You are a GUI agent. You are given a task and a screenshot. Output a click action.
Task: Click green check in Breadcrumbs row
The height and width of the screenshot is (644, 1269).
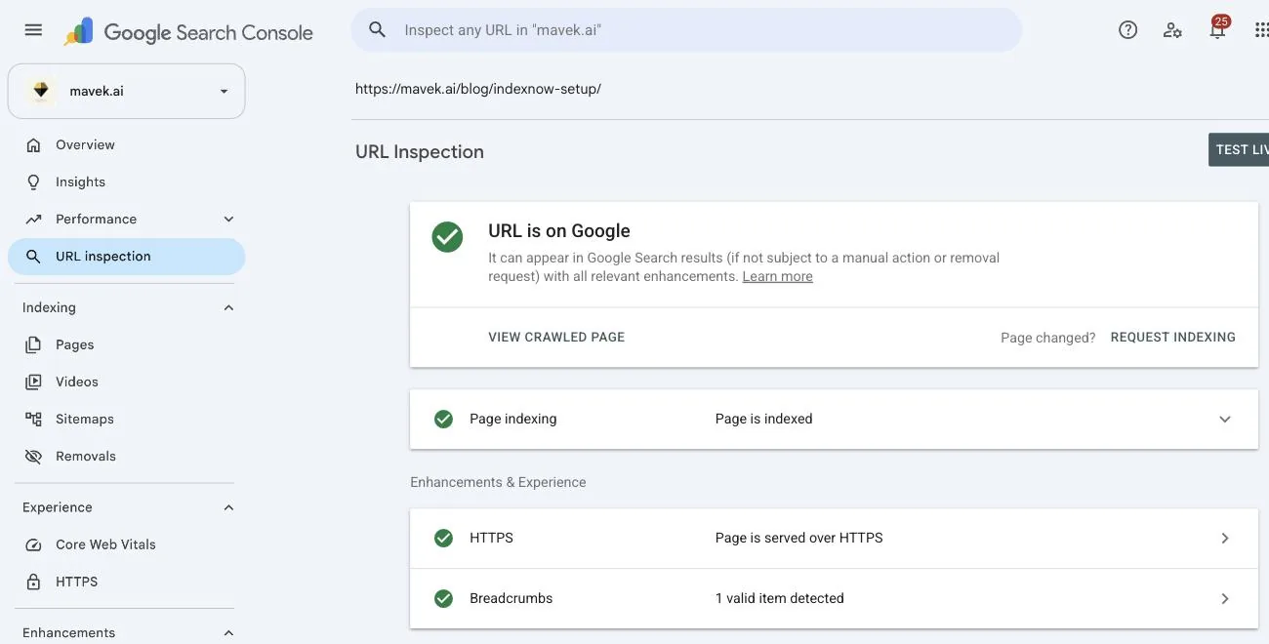click(443, 598)
